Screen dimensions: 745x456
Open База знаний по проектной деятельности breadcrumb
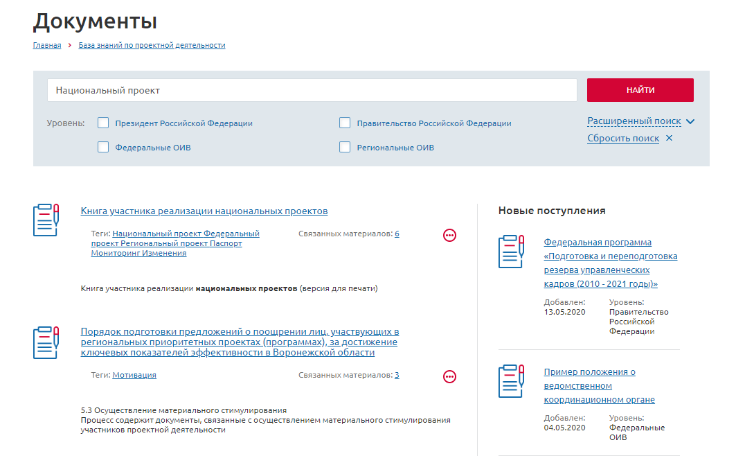[152, 46]
